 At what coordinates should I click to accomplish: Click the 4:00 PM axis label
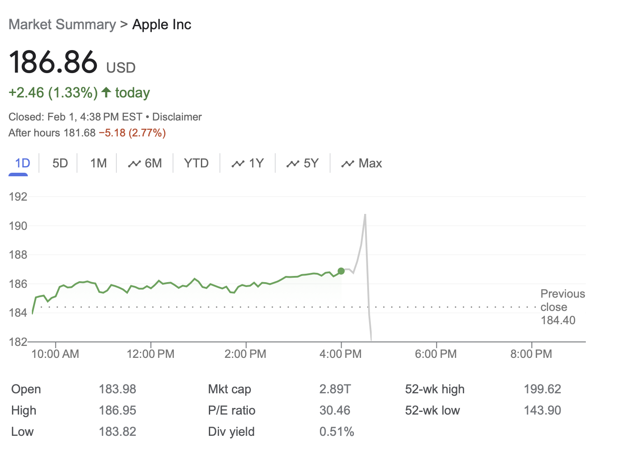pyautogui.click(x=341, y=354)
